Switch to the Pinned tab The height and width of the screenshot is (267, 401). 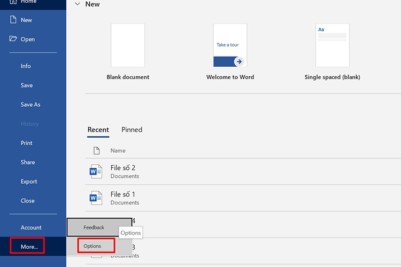[132, 130]
